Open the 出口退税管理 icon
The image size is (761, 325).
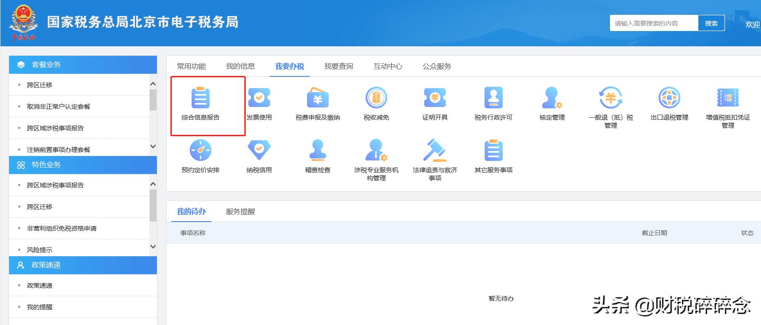click(x=669, y=98)
